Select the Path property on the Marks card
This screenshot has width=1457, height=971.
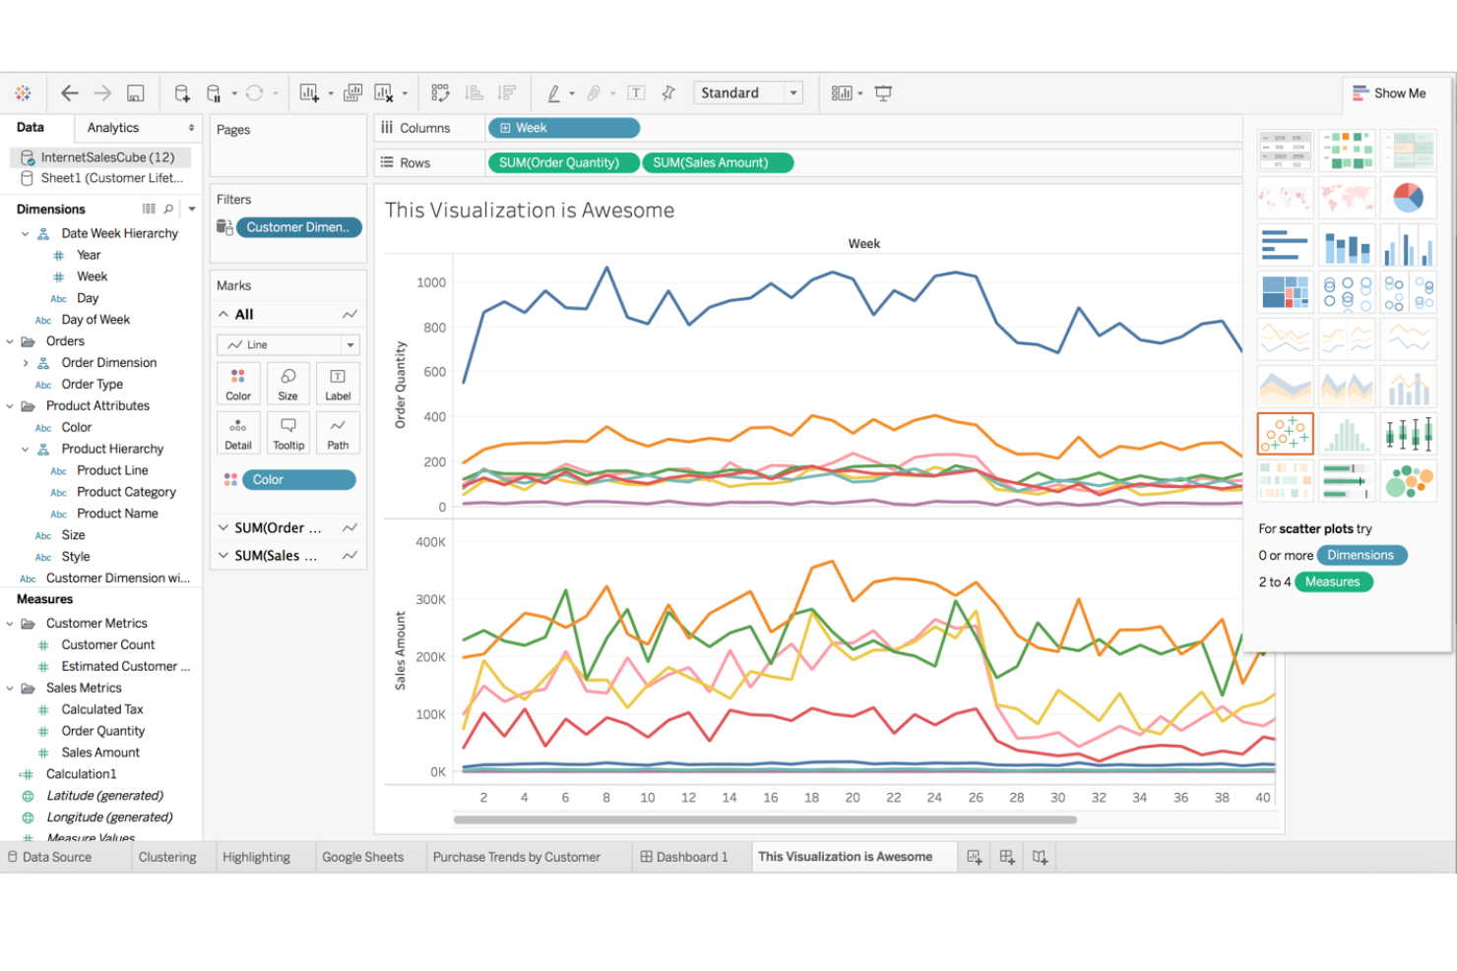tap(338, 433)
